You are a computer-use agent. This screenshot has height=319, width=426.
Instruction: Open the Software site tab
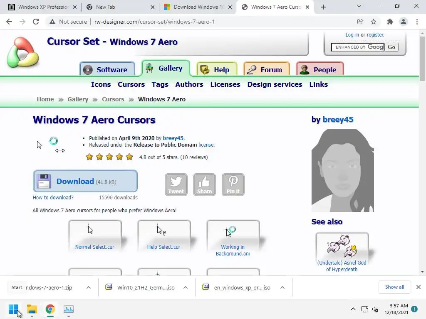coord(107,69)
